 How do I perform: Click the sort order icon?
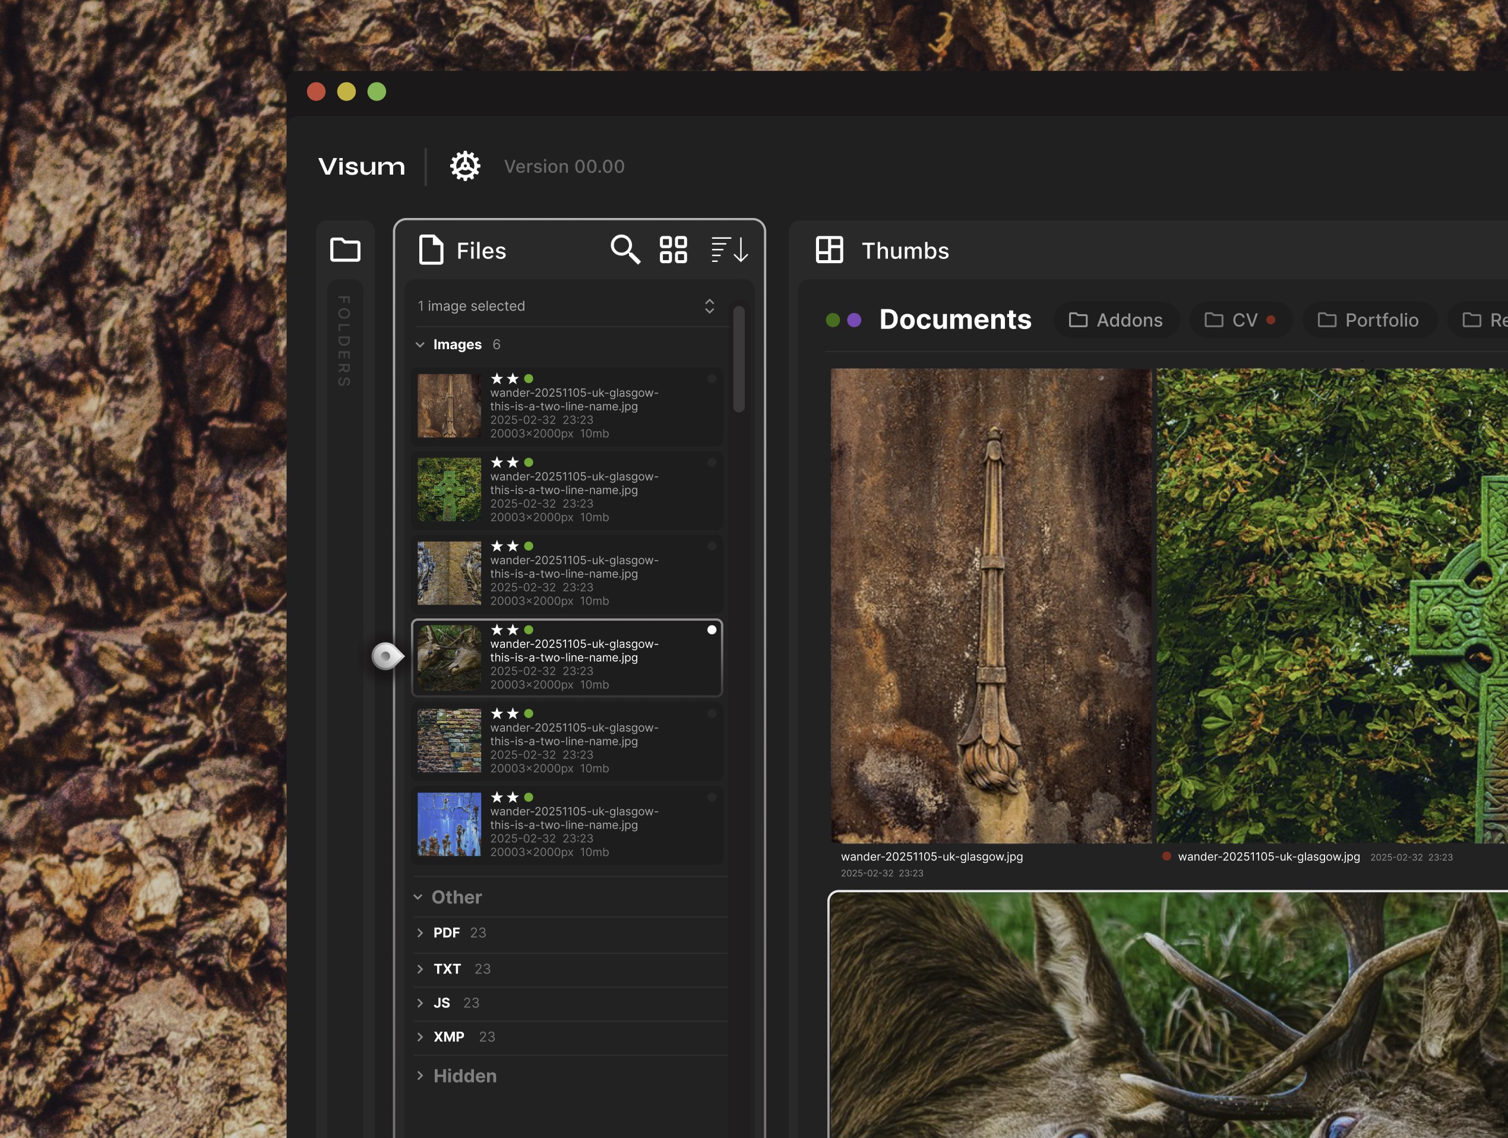click(x=729, y=249)
